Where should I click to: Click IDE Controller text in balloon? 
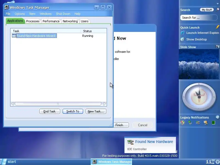click(137, 149)
